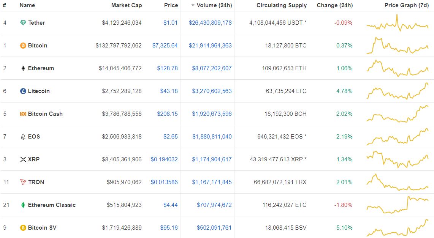This screenshot has height=238, width=434.
Task: Open TRON 7-day price graph thumbnail
Action: [x=398, y=182]
